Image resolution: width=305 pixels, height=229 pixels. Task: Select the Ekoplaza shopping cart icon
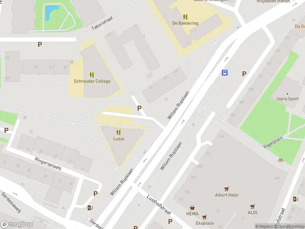(x=204, y=217)
